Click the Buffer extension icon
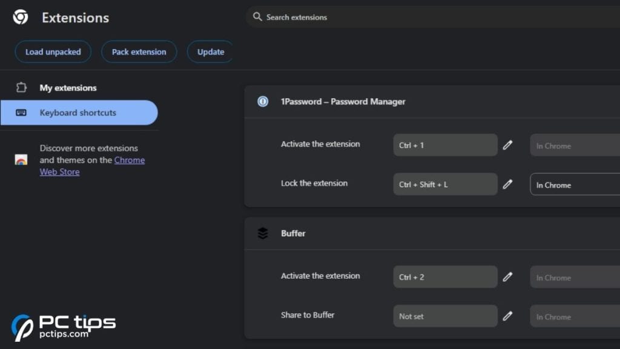The height and width of the screenshot is (349, 620). click(262, 233)
